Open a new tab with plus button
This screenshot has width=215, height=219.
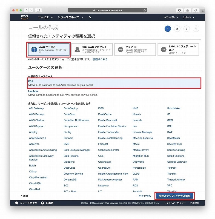pyautogui.click(x=203, y=11)
